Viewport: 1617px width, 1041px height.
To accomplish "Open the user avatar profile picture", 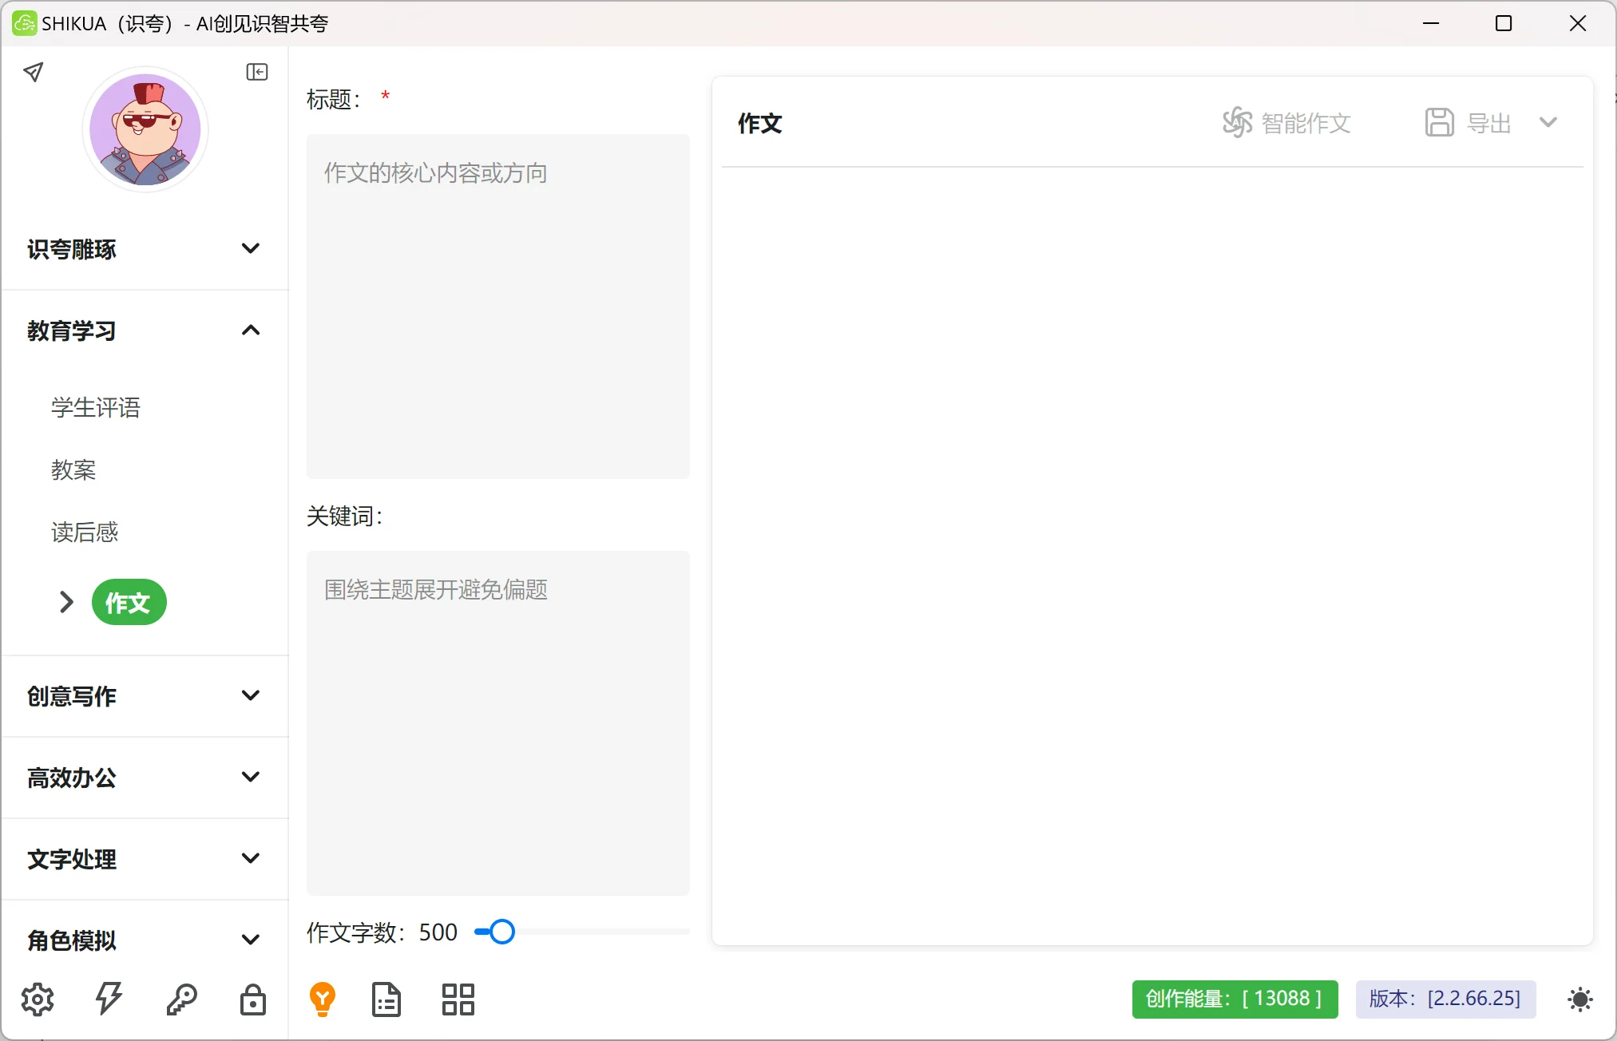I will [x=145, y=129].
